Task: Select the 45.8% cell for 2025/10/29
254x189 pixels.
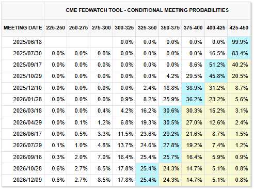Action: tap(216, 76)
